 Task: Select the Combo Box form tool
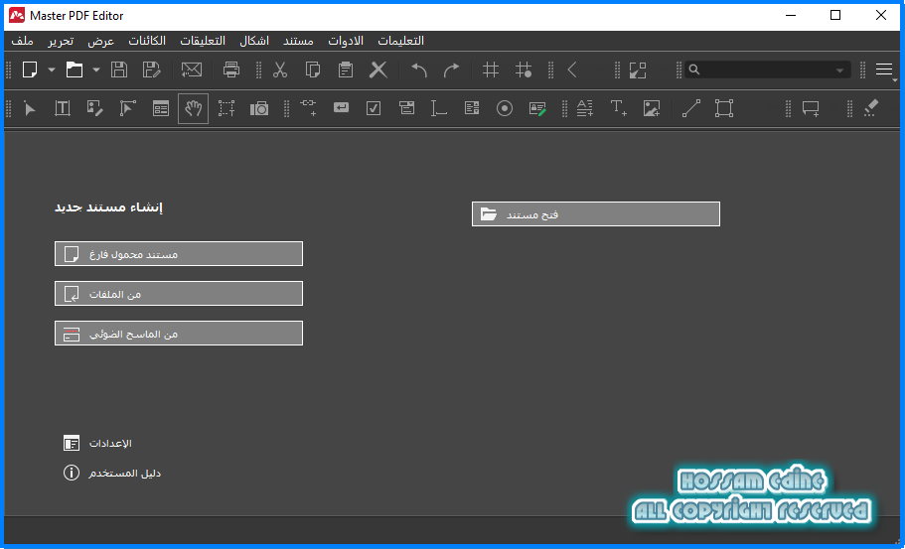(x=407, y=108)
